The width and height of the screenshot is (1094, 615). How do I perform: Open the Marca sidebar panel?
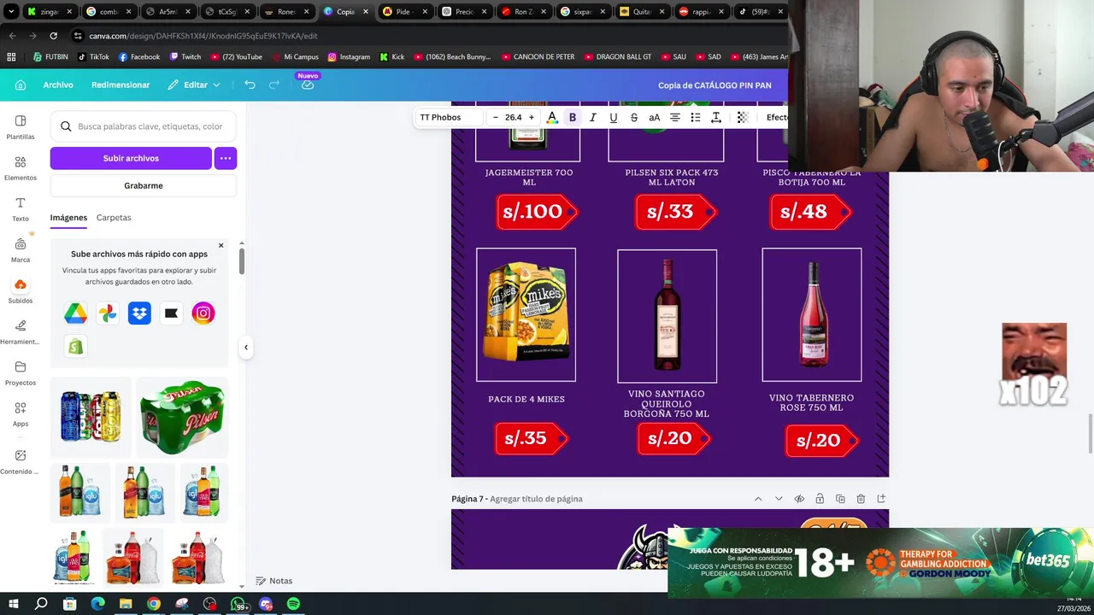pyautogui.click(x=21, y=250)
